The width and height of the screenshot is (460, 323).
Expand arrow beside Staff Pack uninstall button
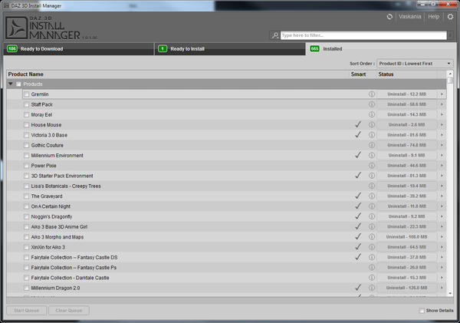[x=442, y=104]
